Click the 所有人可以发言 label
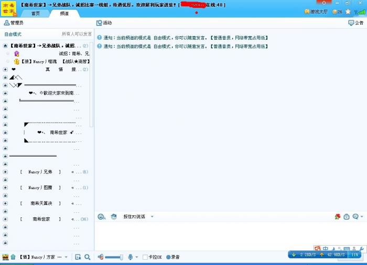 coord(77,34)
